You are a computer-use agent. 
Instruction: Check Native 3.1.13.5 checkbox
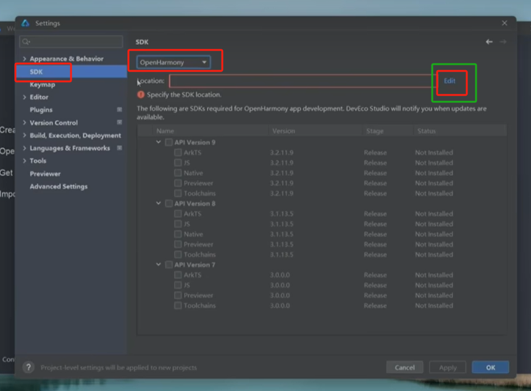coord(178,234)
